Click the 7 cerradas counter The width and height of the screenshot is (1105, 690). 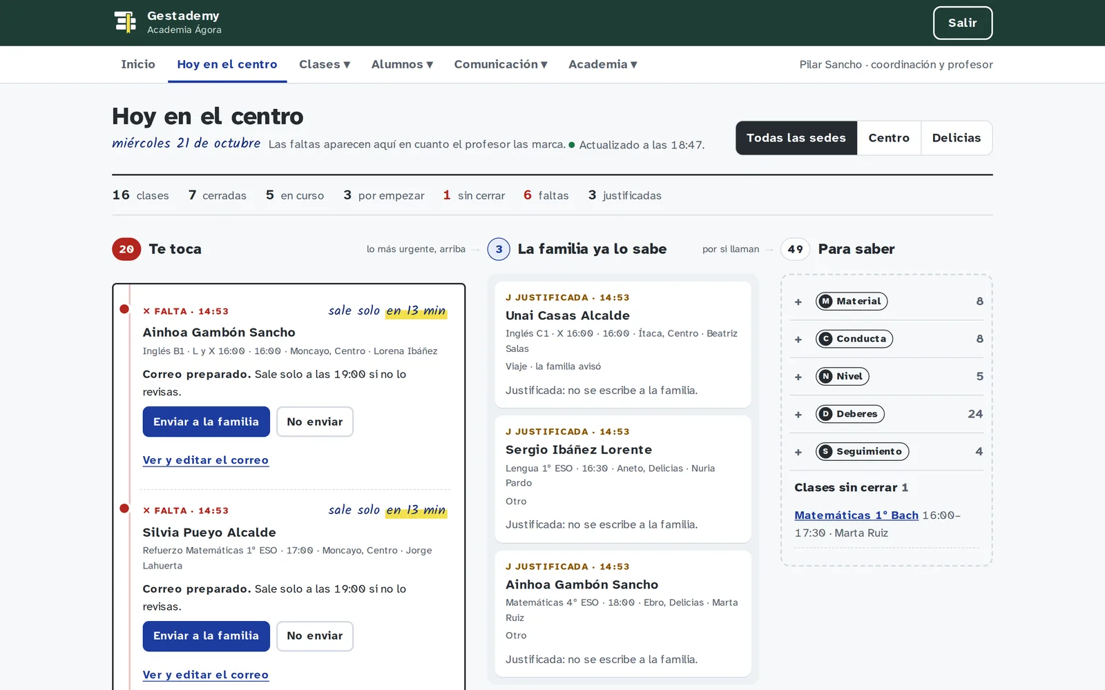(x=218, y=195)
